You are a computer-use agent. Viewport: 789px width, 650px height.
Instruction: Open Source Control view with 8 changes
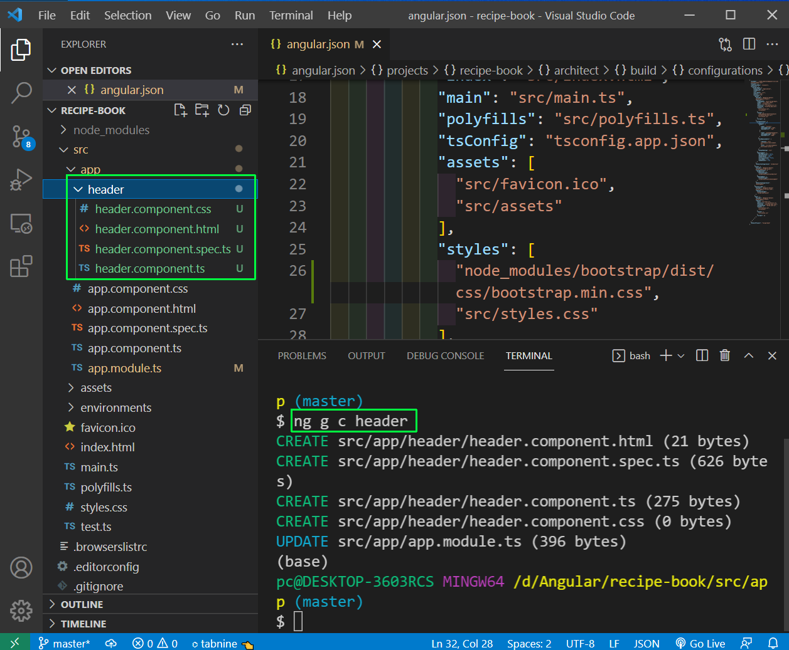point(21,137)
